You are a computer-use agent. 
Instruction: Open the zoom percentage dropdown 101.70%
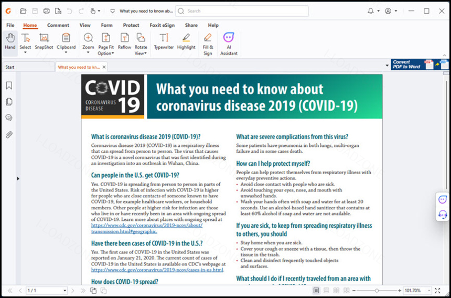429,291
